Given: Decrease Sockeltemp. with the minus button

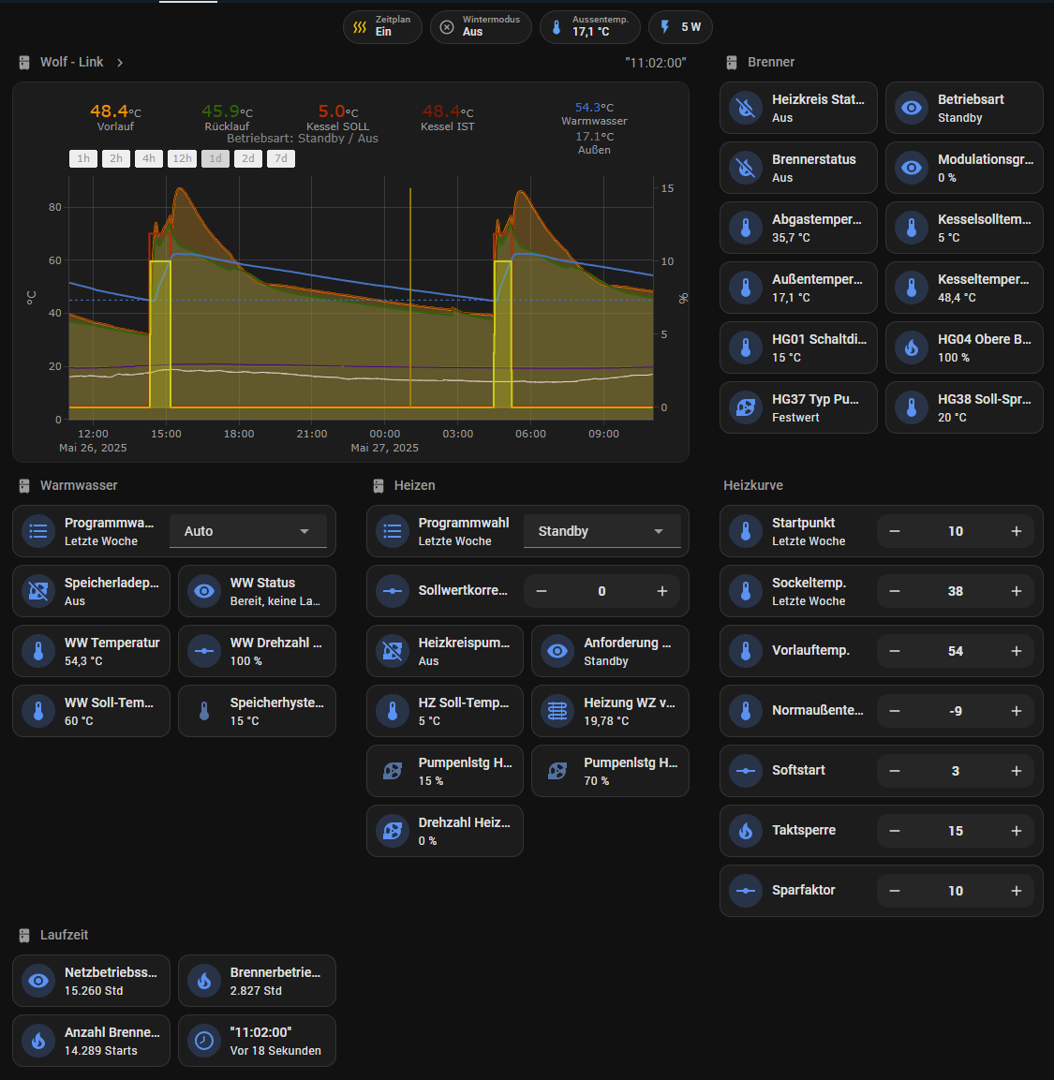Looking at the screenshot, I should point(895,591).
